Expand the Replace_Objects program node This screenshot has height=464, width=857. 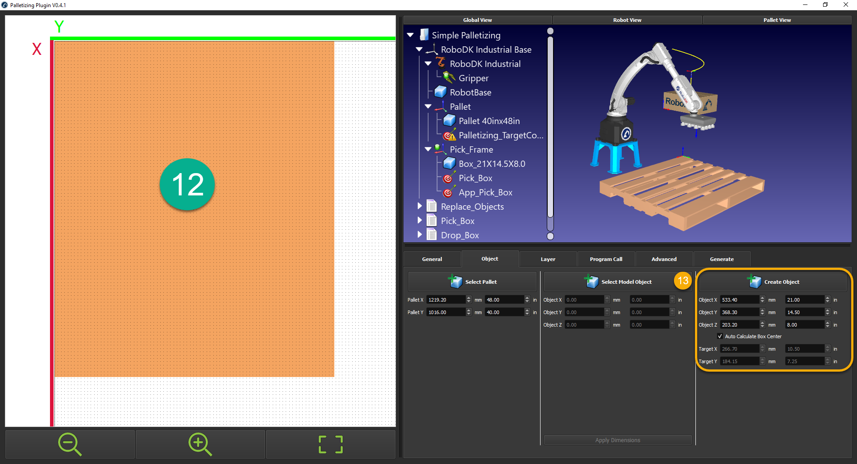pos(420,206)
